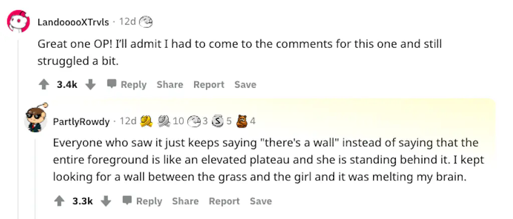Image resolution: width=513 pixels, height=219 pixels.
Task: Downvote PartlyRowdy's comment
Action: point(106,201)
